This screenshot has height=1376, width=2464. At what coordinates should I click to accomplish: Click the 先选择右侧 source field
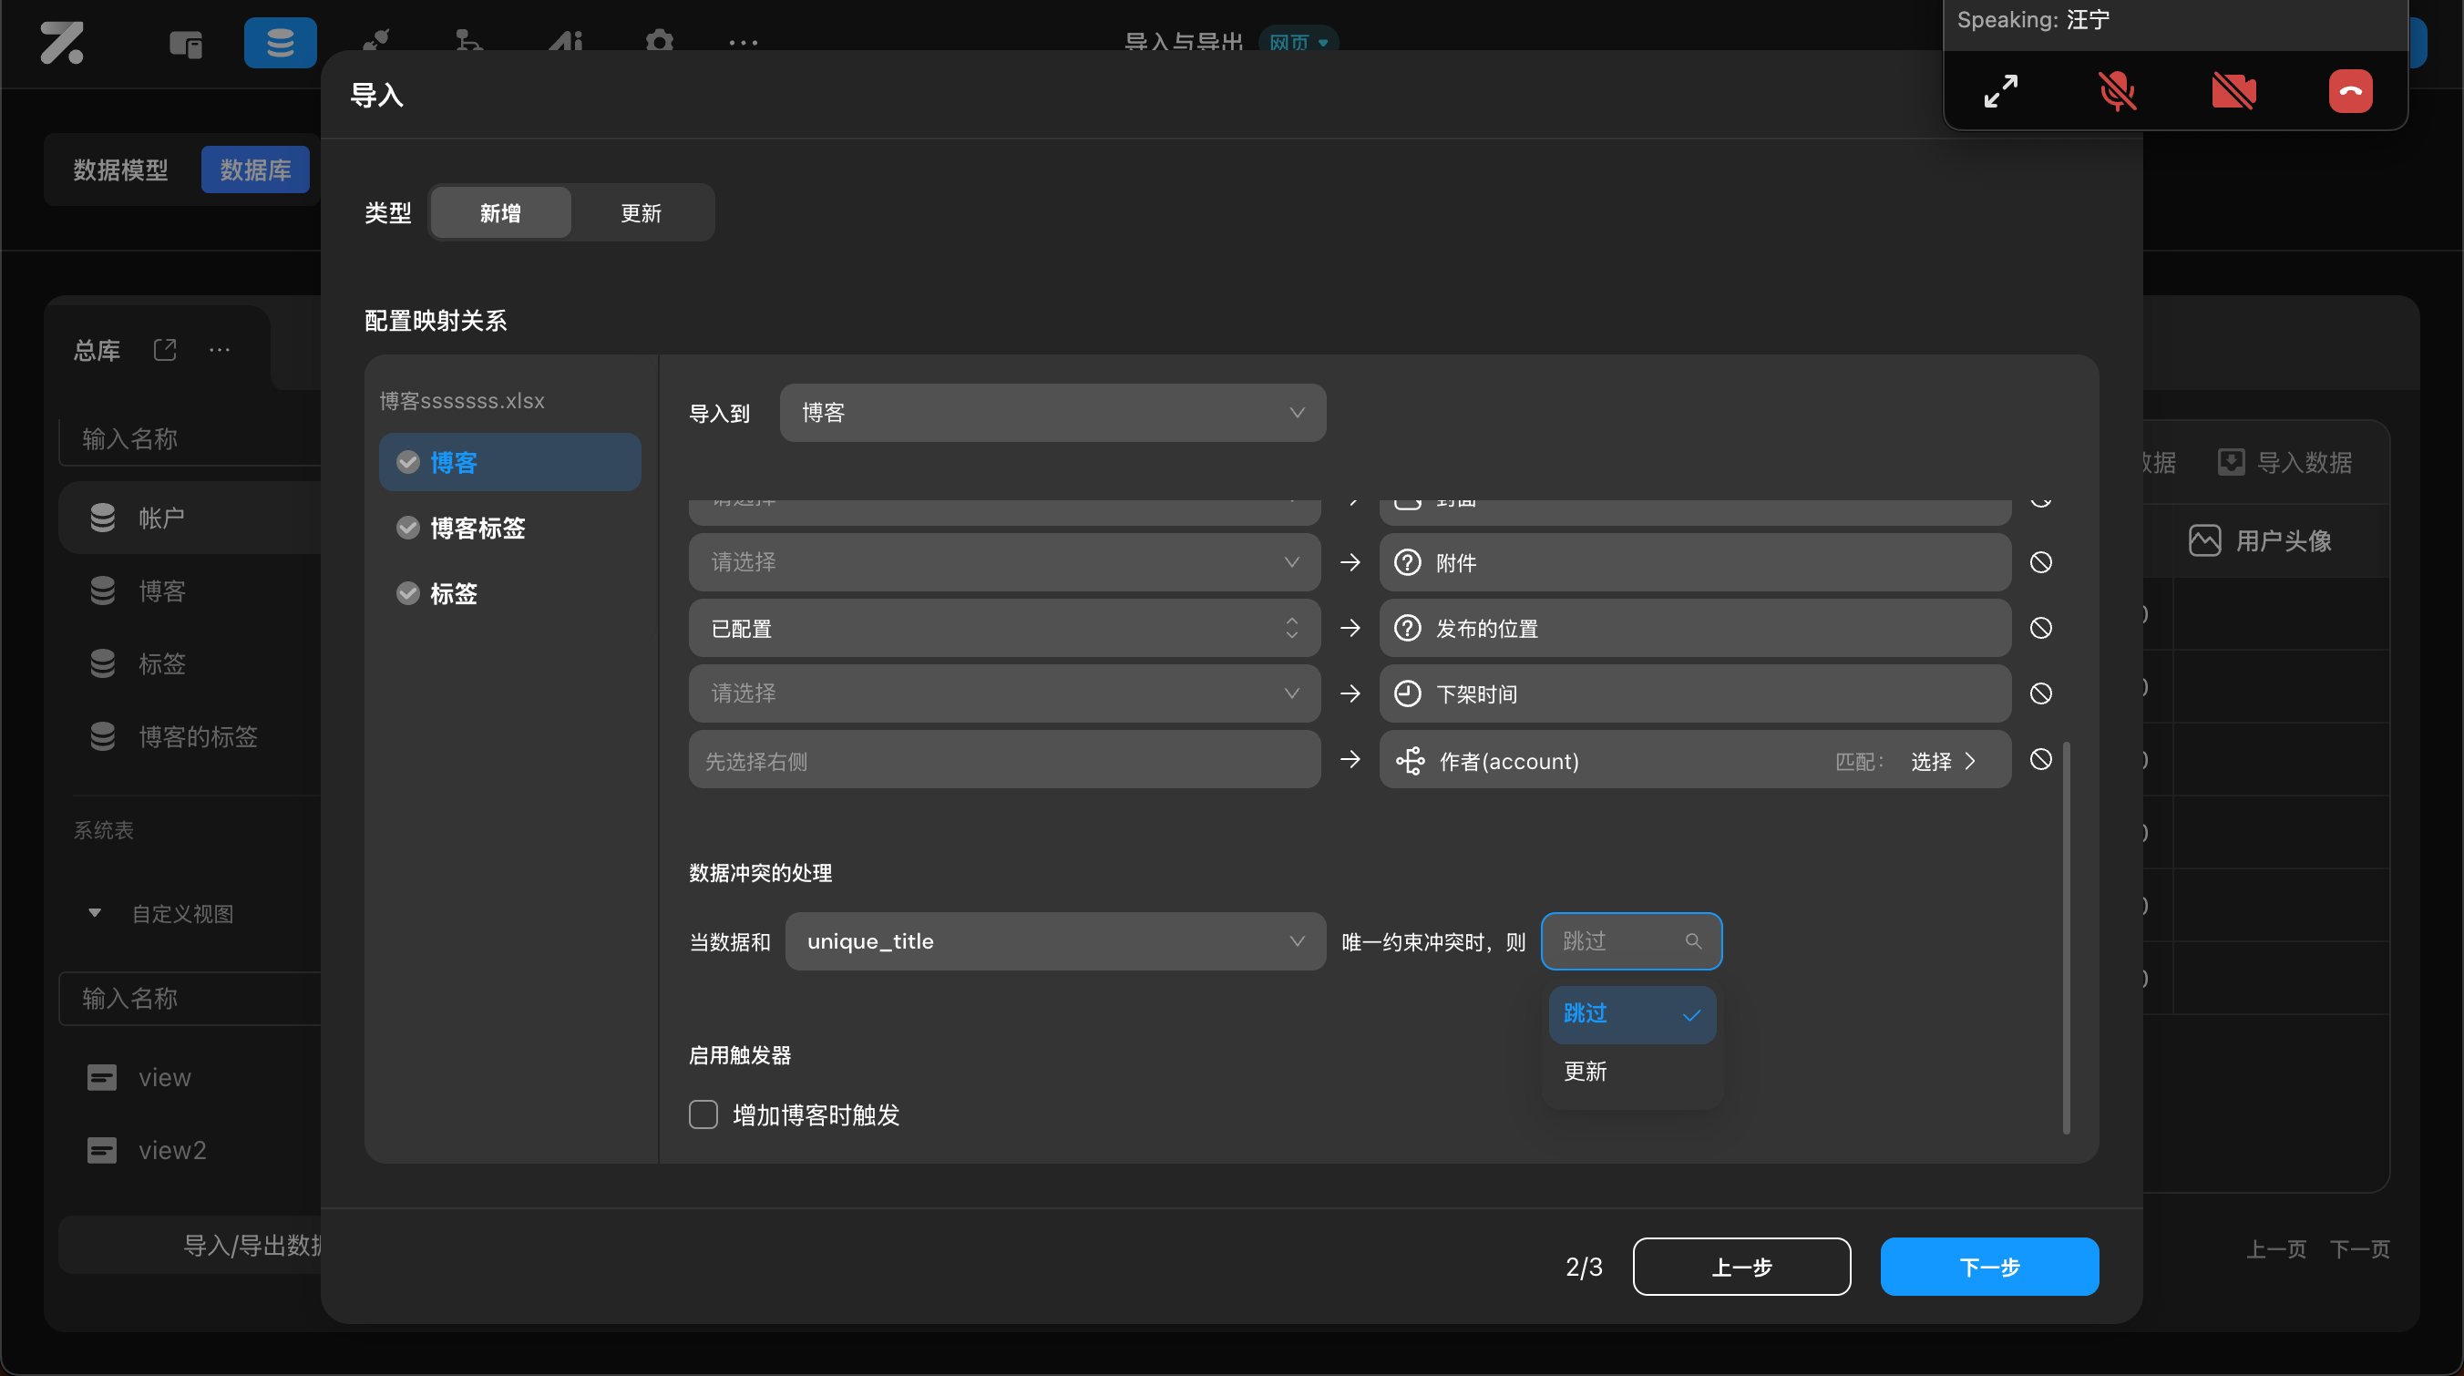(1004, 761)
